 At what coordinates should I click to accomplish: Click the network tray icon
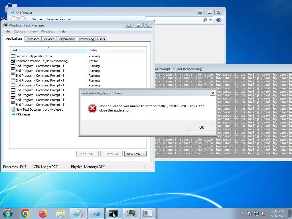click(x=256, y=214)
